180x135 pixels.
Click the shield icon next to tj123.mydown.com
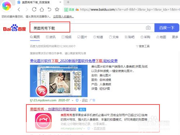tap(77, 100)
